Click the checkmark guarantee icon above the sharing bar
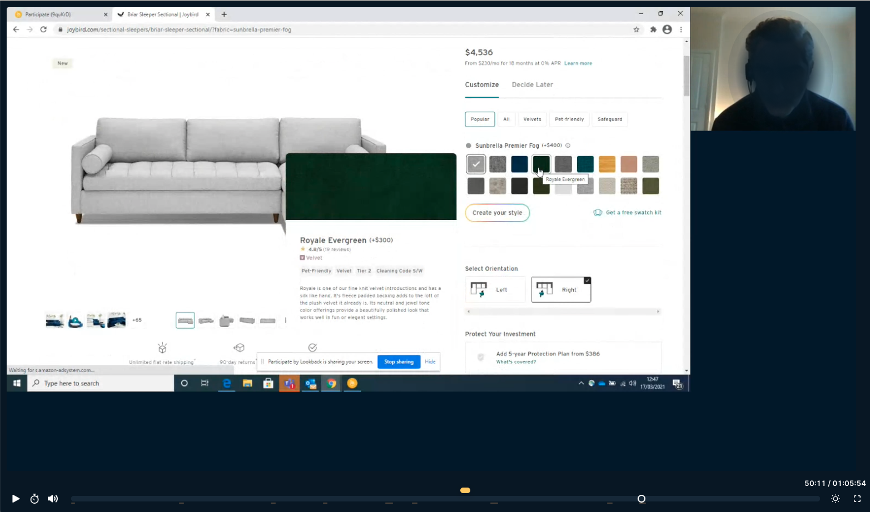Screen dimensions: 870x512 312,347
